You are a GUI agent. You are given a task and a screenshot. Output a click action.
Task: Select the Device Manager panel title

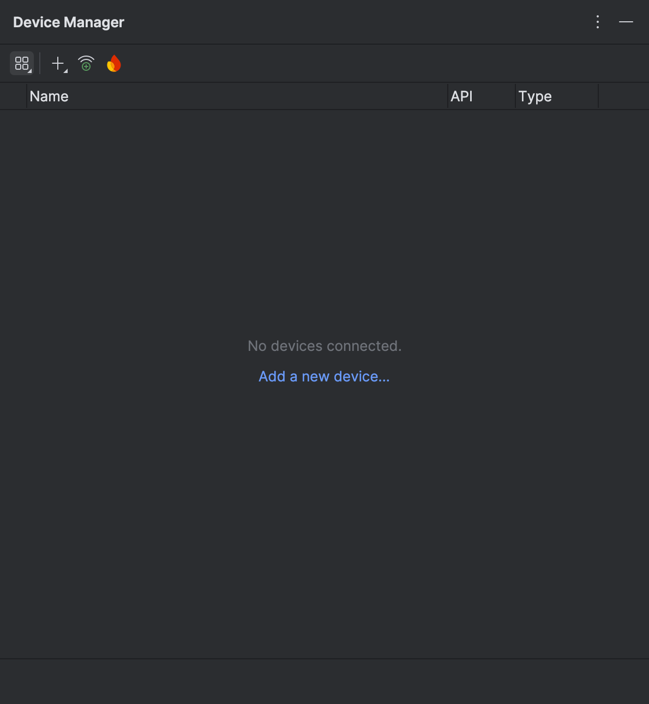pyautogui.click(x=68, y=22)
